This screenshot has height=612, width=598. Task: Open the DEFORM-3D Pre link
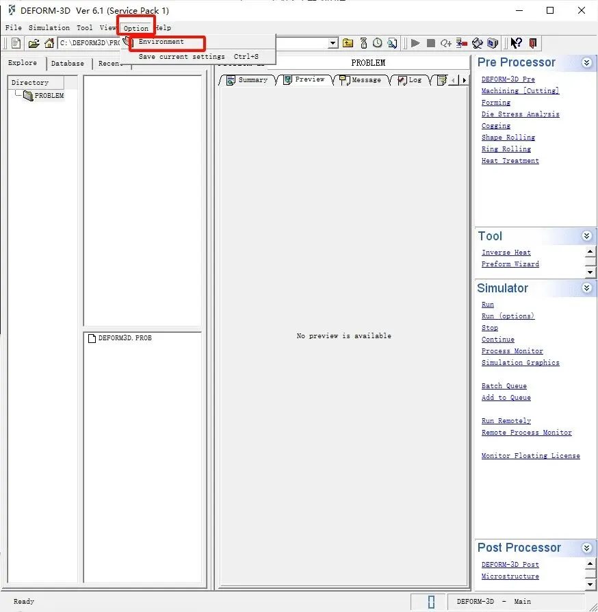pos(508,79)
